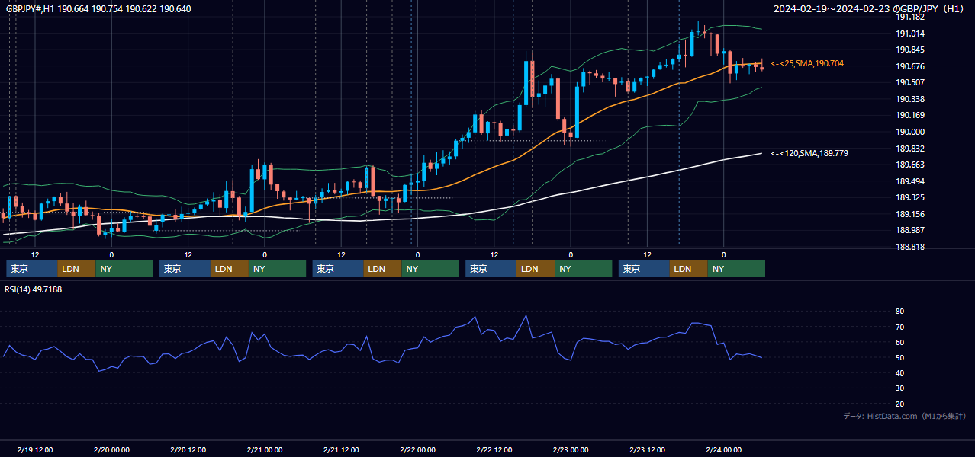Click the orange 25,SMA,190.704 label
Viewport: 975px width, 457px height.
pyautogui.click(x=807, y=63)
